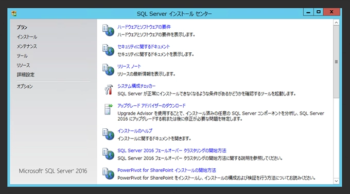Open PowerPivot for SharePoint インストールの開始方法 link

(x=167, y=170)
